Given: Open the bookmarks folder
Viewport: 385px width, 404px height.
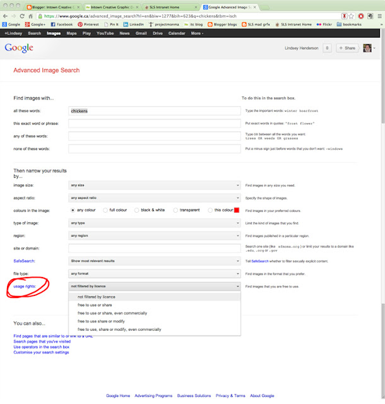Looking at the screenshot, I should pos(349,25).
